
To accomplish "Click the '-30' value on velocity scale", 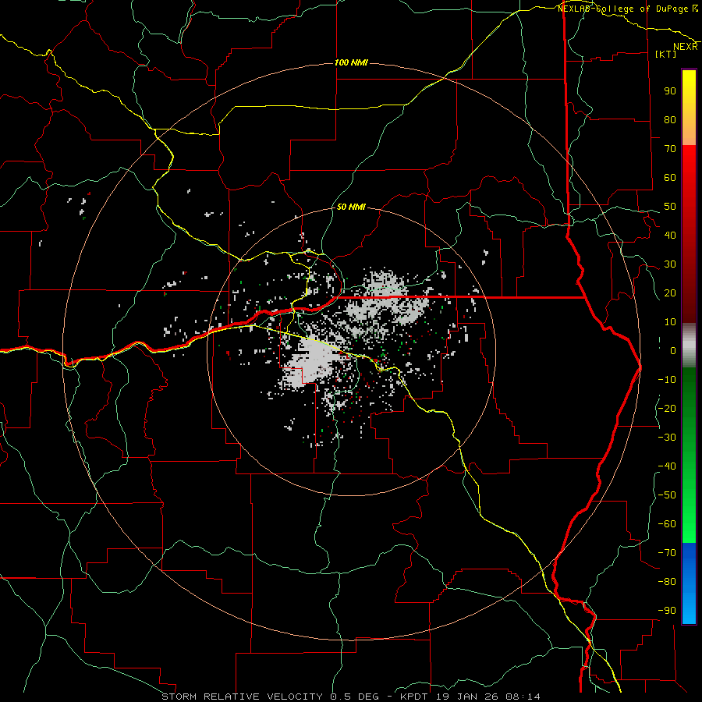I will (667, 438).
